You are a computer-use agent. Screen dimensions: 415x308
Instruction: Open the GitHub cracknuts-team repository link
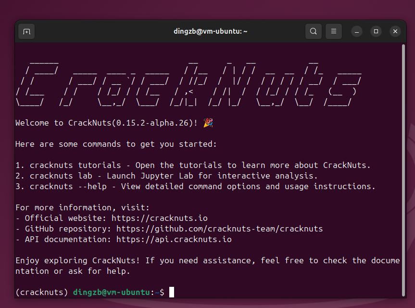coord(219,229)
